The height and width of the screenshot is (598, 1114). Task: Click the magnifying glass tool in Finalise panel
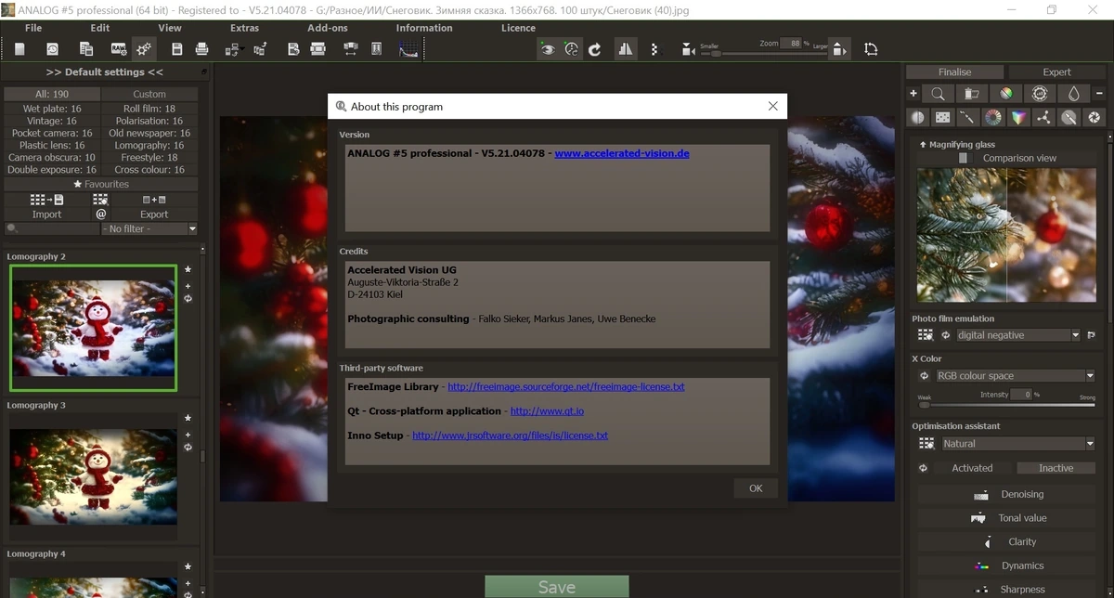click(x=939, y=94)
